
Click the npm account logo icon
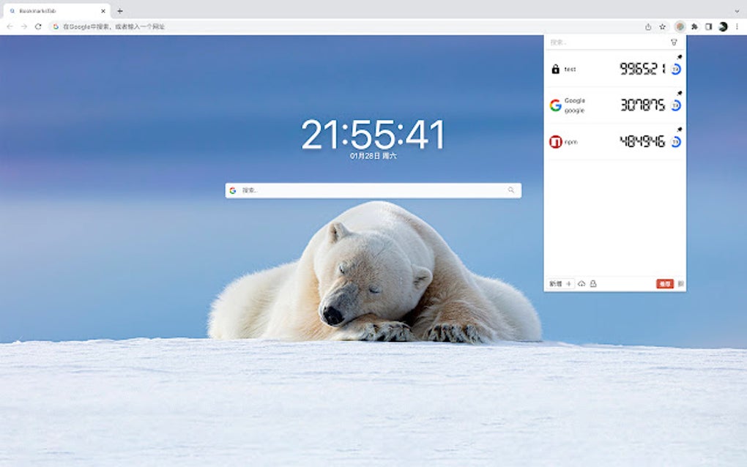555,142
